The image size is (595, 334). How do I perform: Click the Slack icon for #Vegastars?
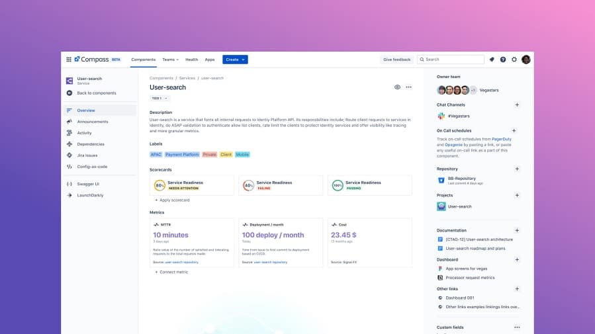441,116
